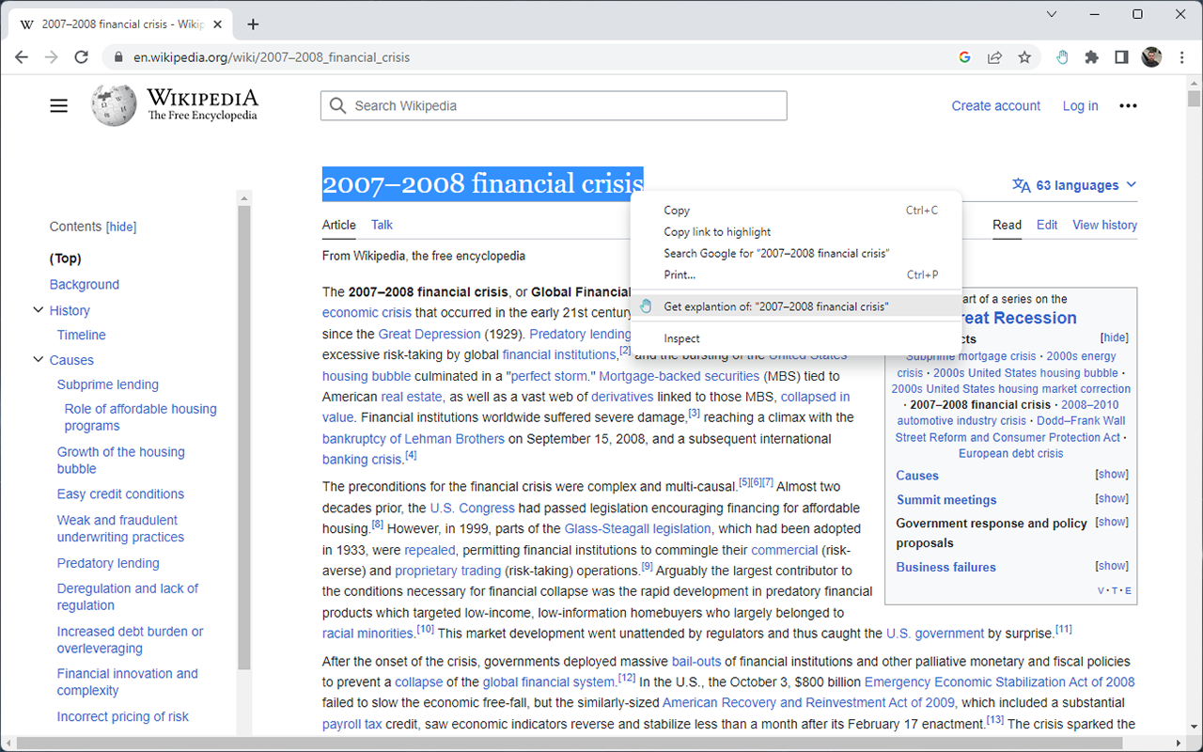Collapse the Causes section in Contents

tap(38, 360)
